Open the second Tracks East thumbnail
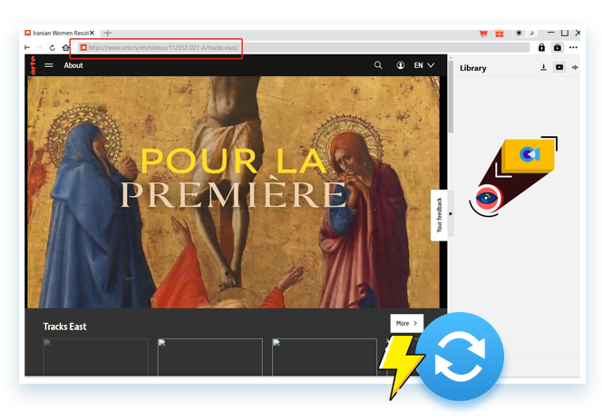 tap(210, 357)
